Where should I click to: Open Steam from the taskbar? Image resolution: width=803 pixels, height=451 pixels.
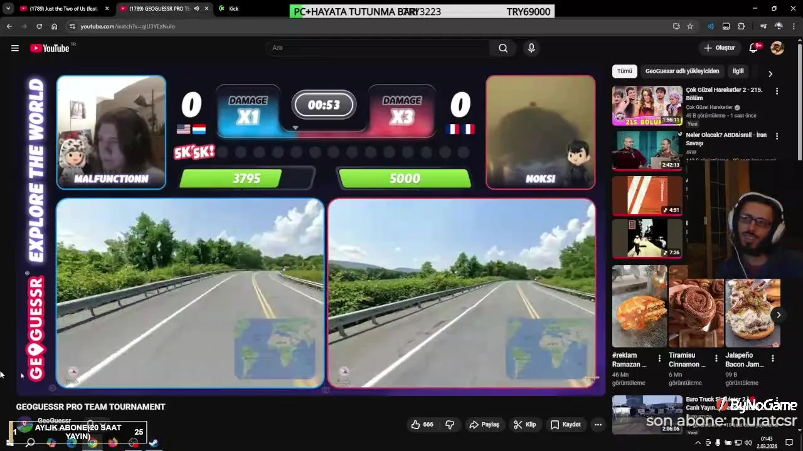tap(153, 443)
